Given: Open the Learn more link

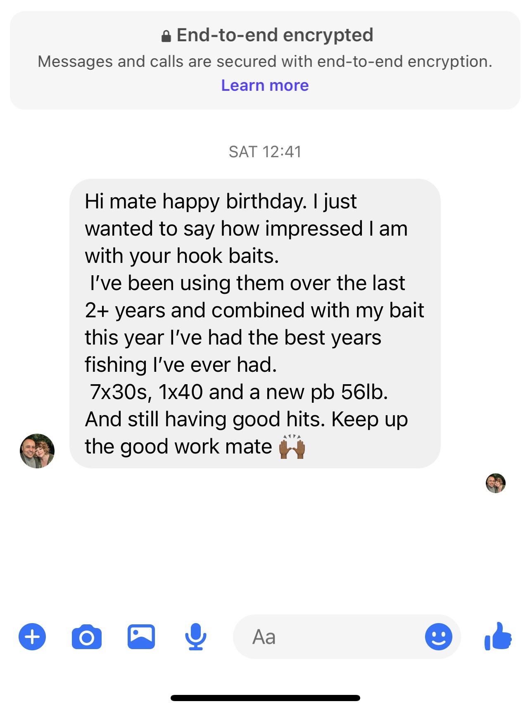Looking at the screenshot, I should [x=265, y=85].
